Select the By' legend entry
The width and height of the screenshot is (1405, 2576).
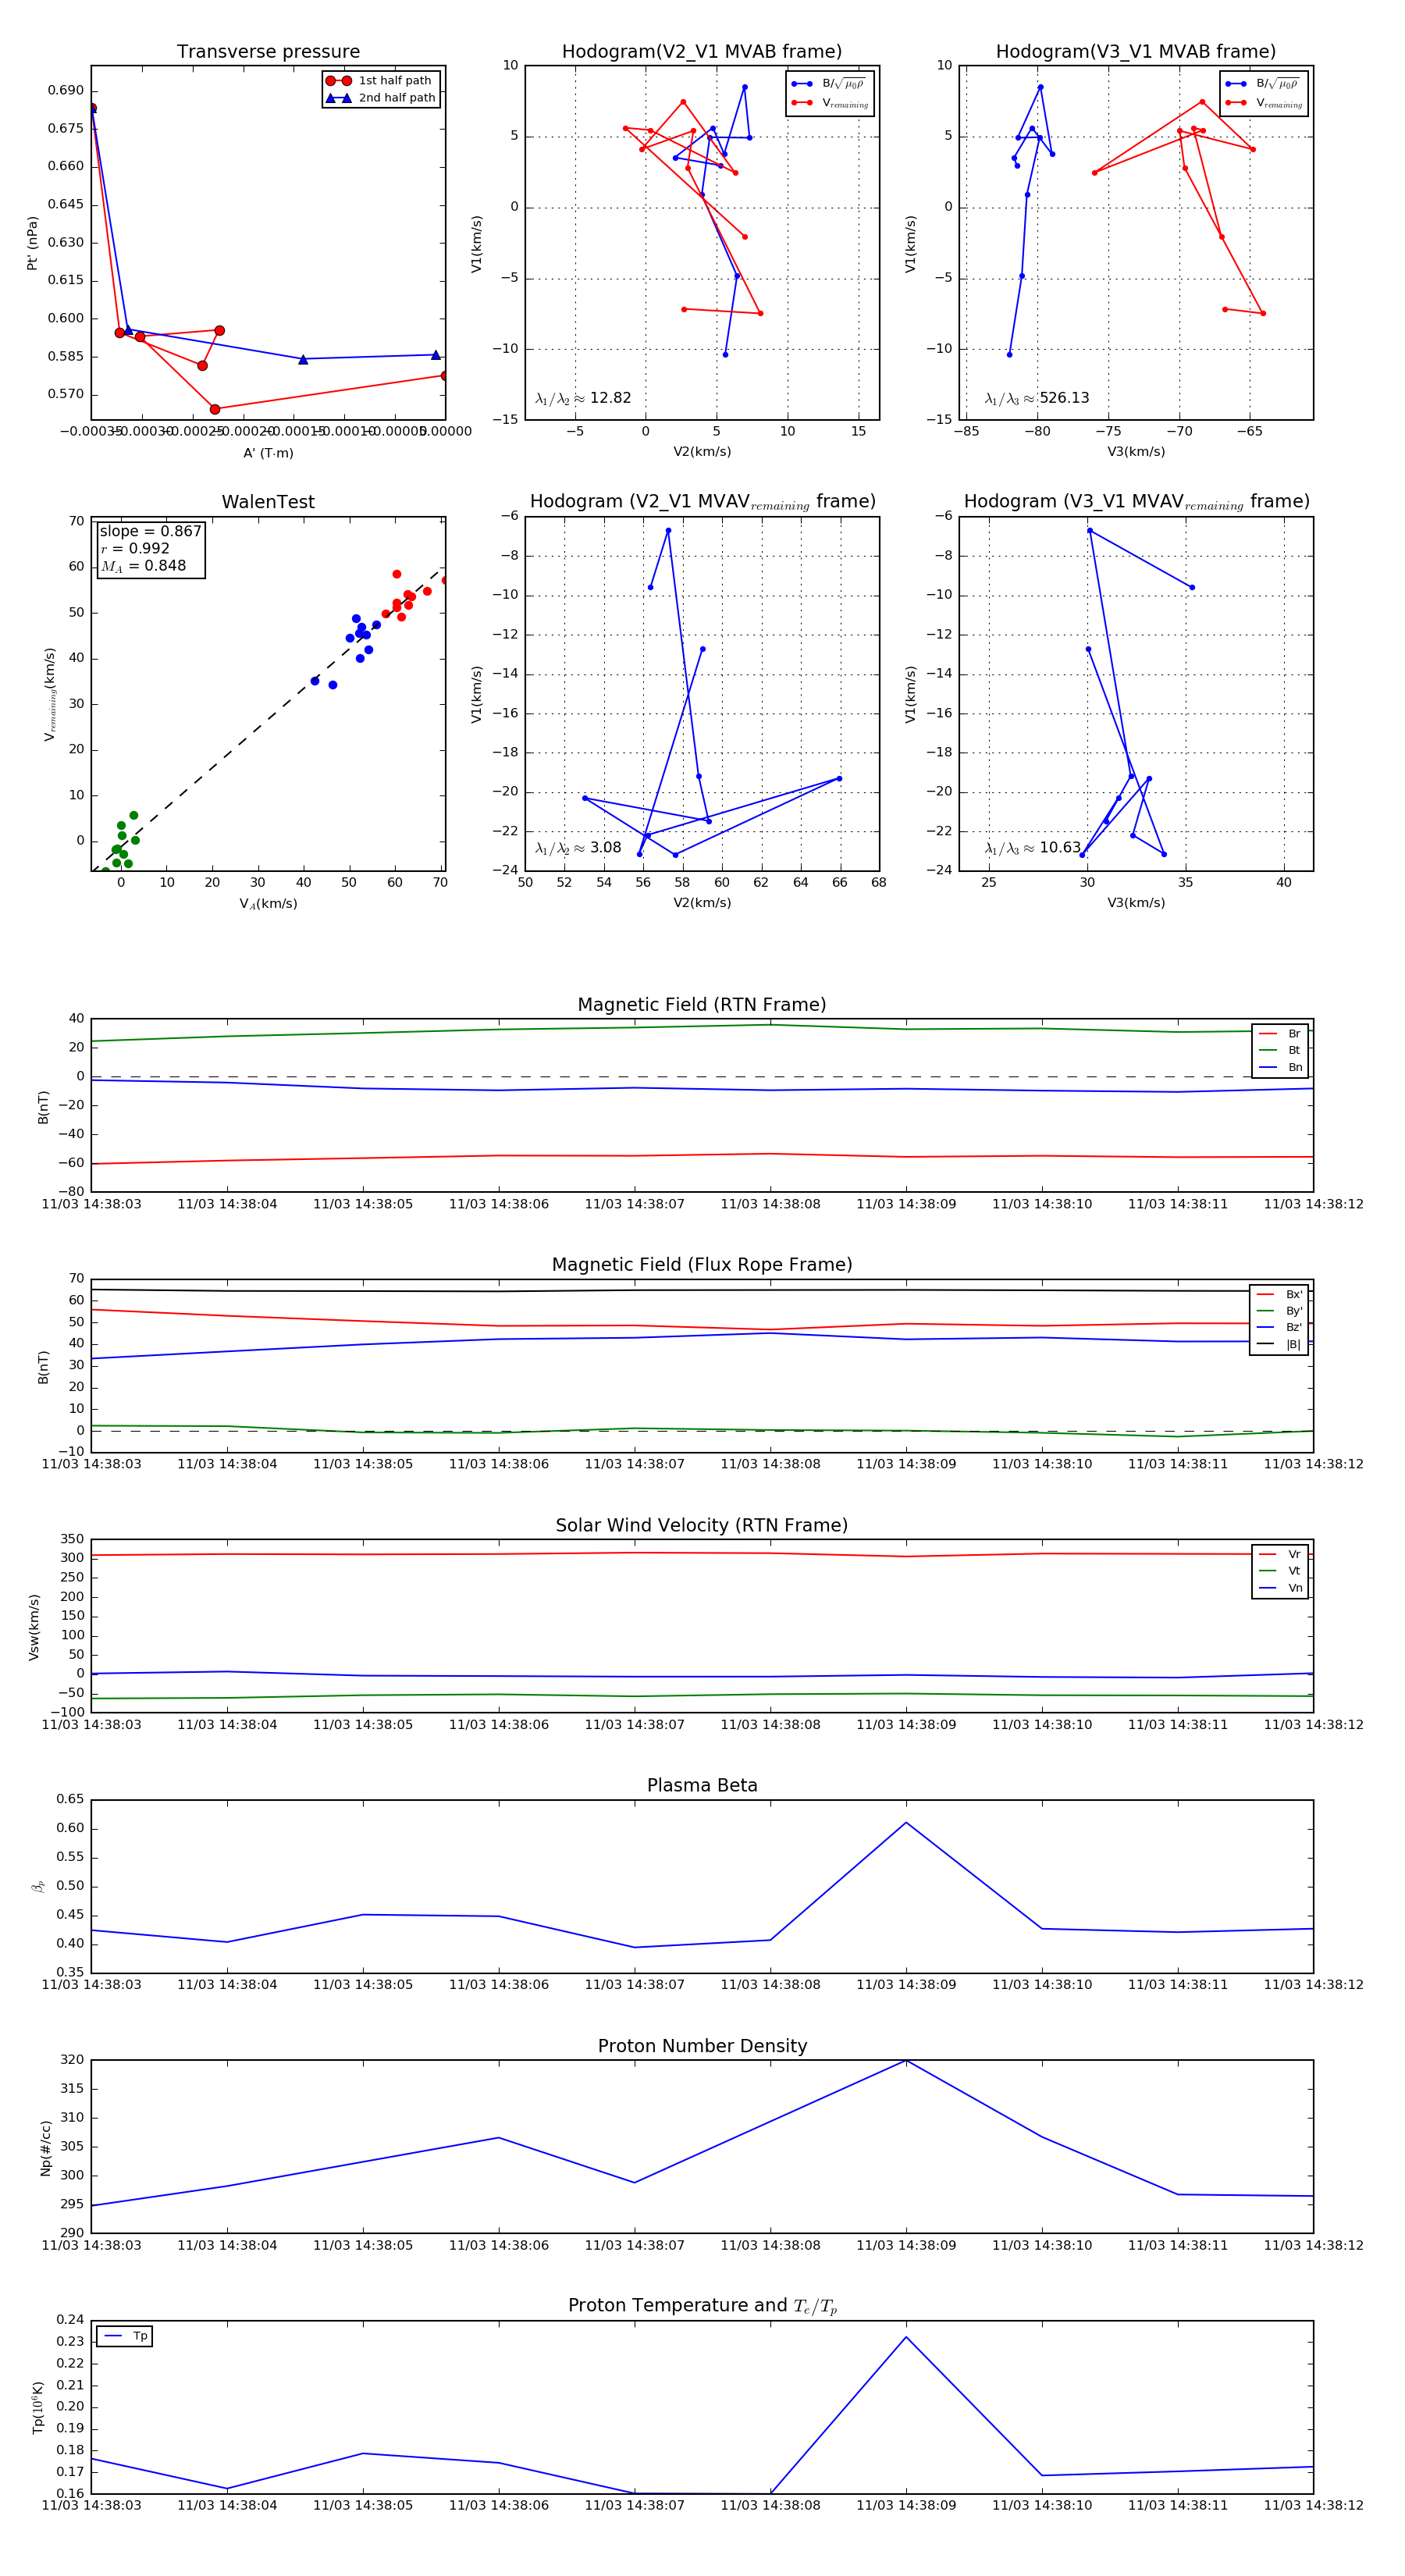click(x=1279, y=1311)
